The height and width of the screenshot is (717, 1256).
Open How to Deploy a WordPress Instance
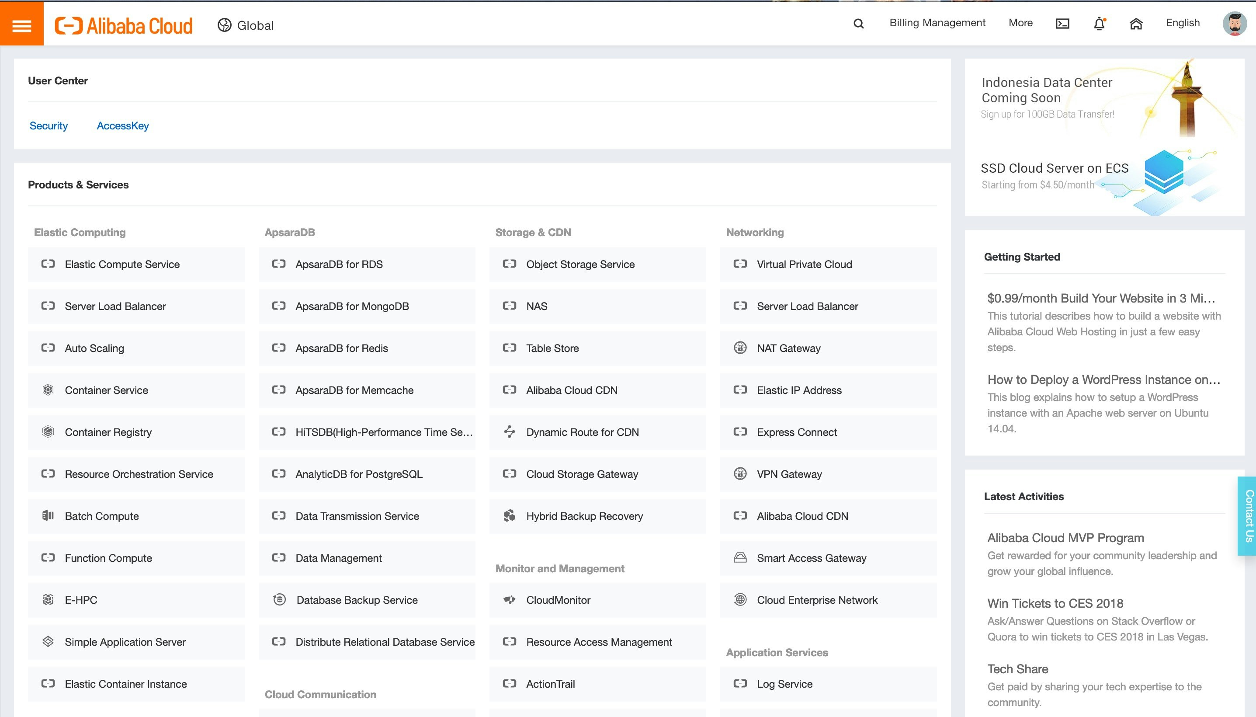(1103, 379)
